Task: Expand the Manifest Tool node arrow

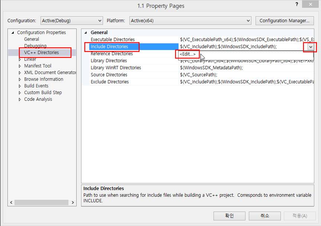Action: point(20,66)
